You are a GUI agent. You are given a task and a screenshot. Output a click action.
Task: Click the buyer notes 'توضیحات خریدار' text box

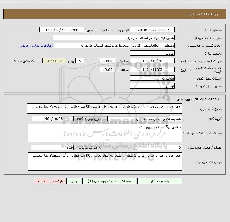(x=105, y=162)
